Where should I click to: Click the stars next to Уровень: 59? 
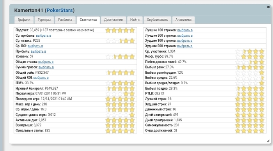click(x=120, y=57)
